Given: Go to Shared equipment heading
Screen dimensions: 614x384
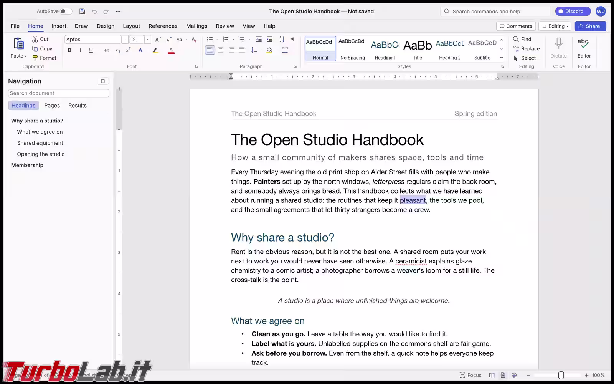Looking at the screenshot, I should [x=40, y=143].
